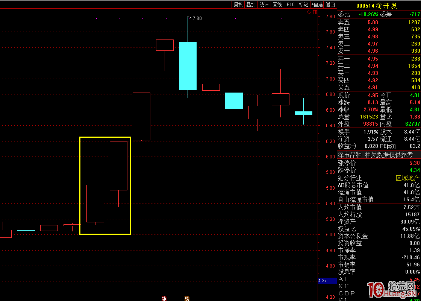Click the PE(动) value 63.2
Screen dimensions: 421x301
(x=415, y=146)
